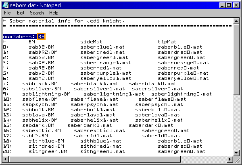
Task: Click sabO2.BM in row 3
Action: tap(42, 63)
